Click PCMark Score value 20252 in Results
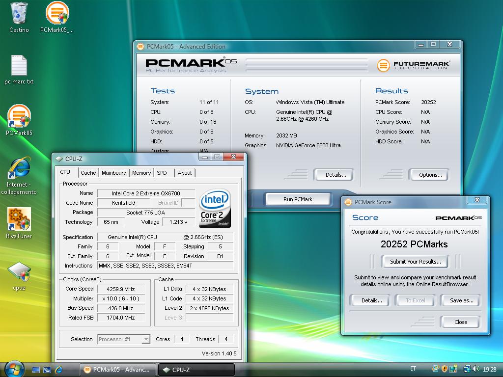 pos(428,102)
